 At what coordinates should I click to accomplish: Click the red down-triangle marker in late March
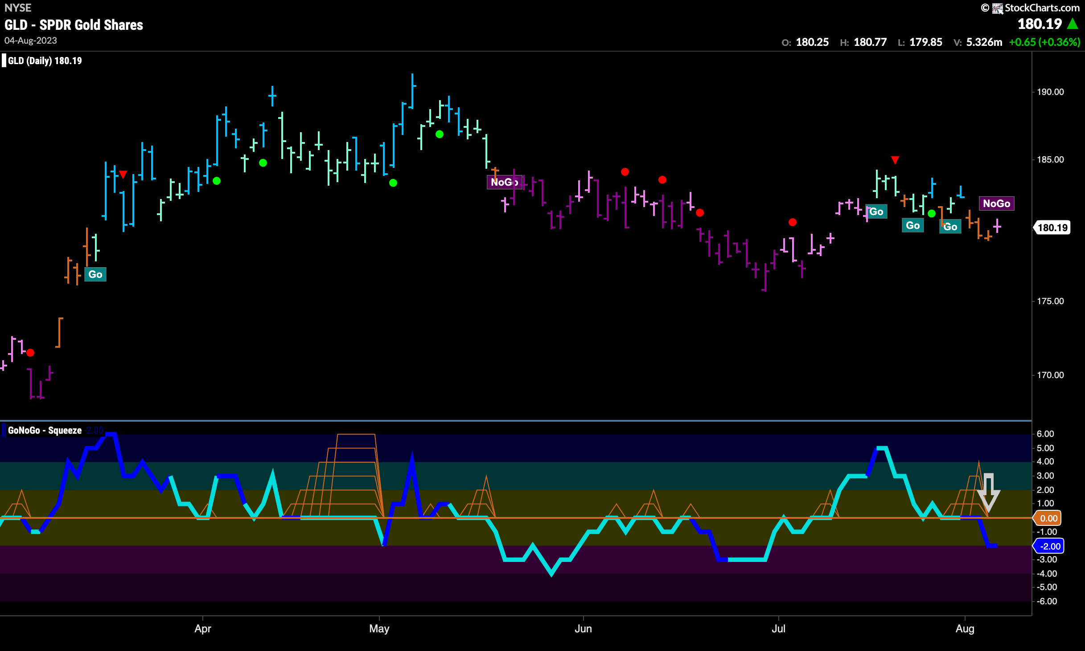pyautogui.click(x=123, y=174)
